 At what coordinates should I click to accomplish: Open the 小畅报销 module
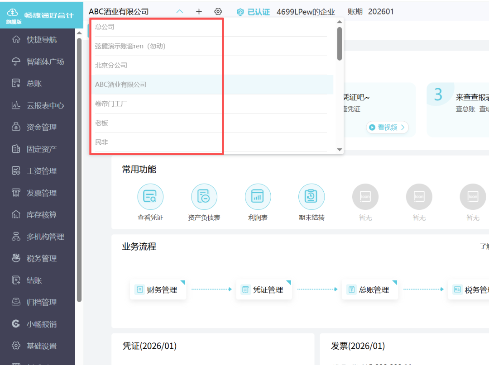(x=38, y=324)
